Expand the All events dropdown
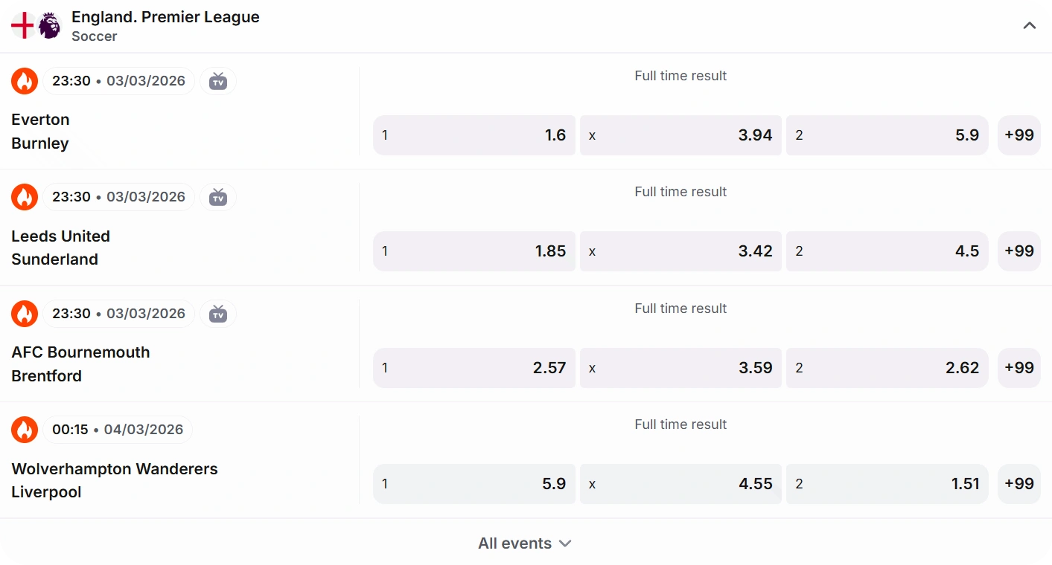This screenshot has width=1052, height=565. click(525, 543)
